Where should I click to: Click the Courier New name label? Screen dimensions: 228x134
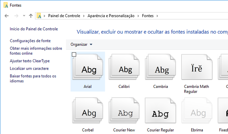pyautogui.click(x=124, y=130)
